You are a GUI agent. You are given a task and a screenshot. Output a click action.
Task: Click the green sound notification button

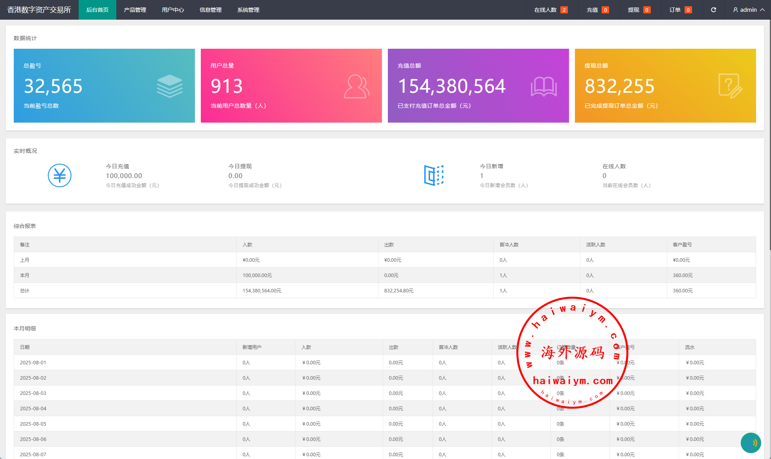(751, 443)
